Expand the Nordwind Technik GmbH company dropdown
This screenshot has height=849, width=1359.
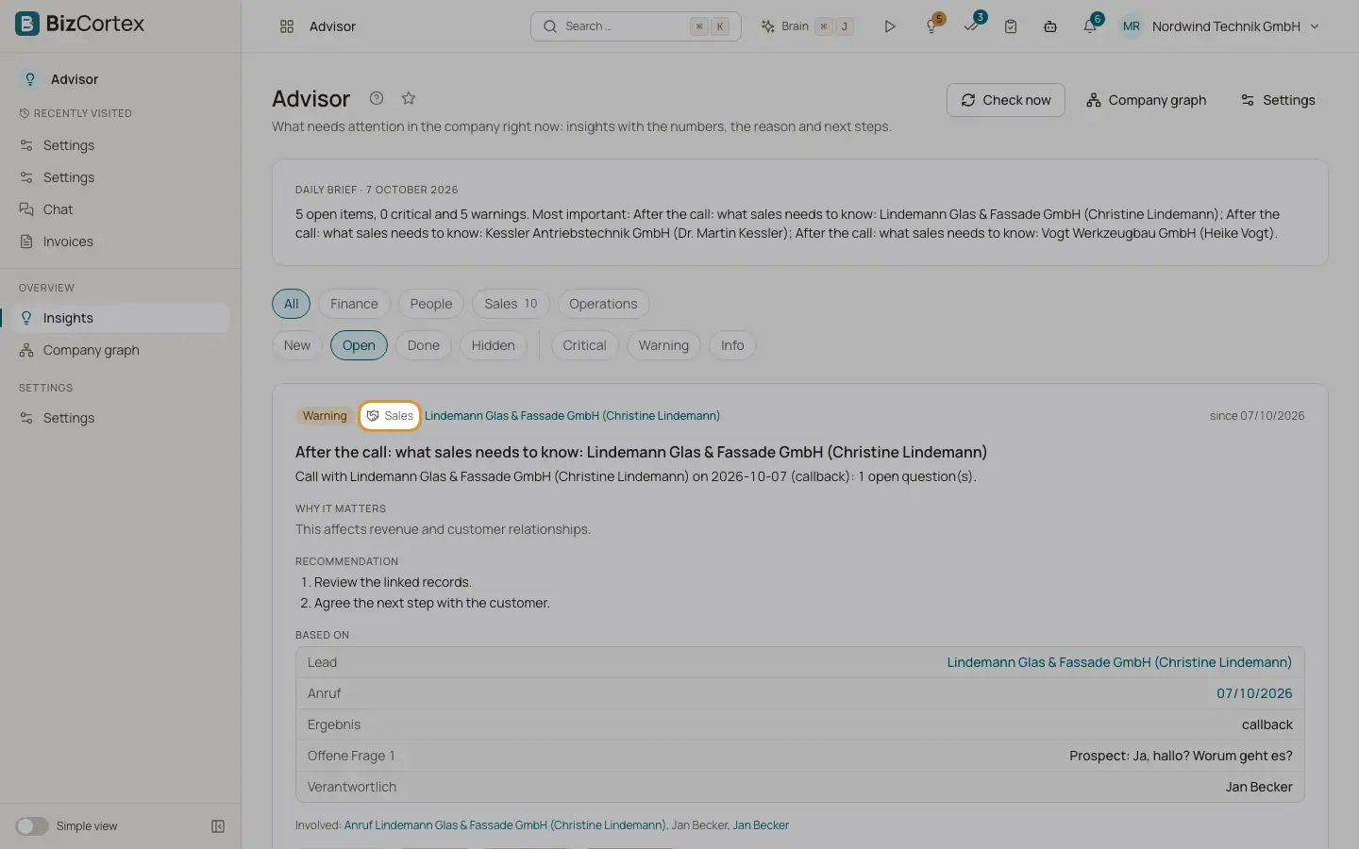click(1235, 26)
